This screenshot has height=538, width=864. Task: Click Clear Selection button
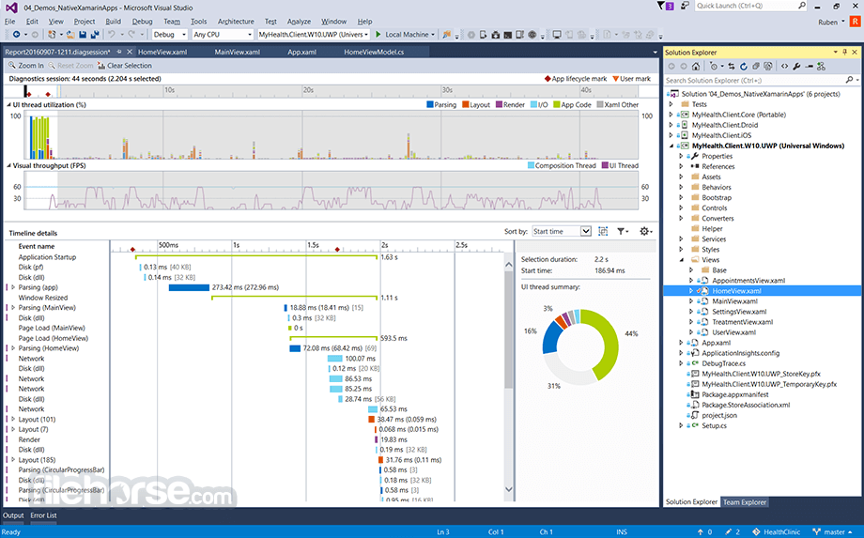125,66
